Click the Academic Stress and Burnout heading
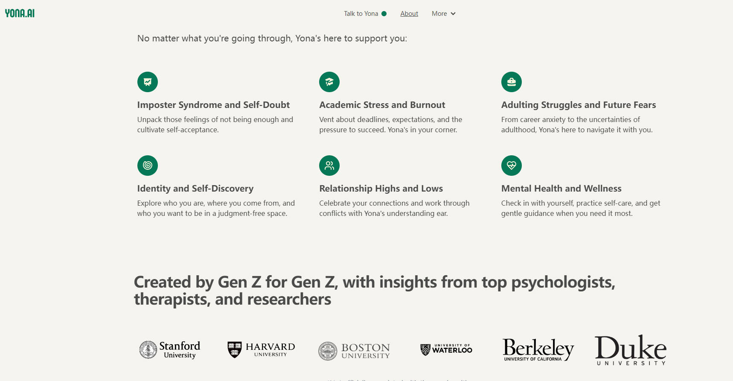The height and width of the screenshot is (381, 733). (x=382, y=105)
